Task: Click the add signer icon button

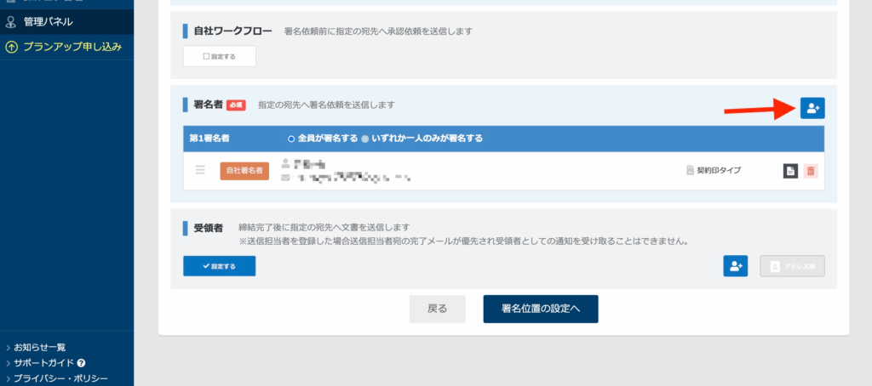Action: point(812,108)
